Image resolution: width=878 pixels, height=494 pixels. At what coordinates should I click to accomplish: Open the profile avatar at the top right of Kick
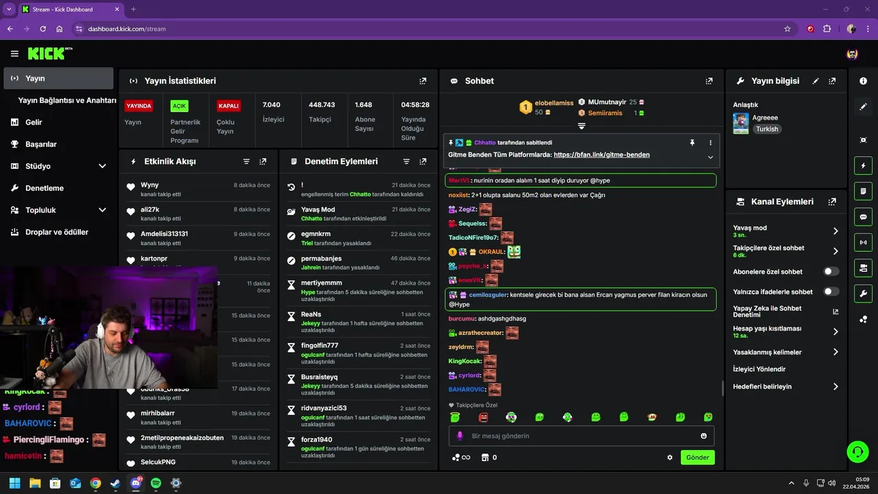tap(852, 54)
